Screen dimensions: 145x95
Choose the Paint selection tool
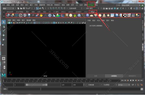[3, 31]
